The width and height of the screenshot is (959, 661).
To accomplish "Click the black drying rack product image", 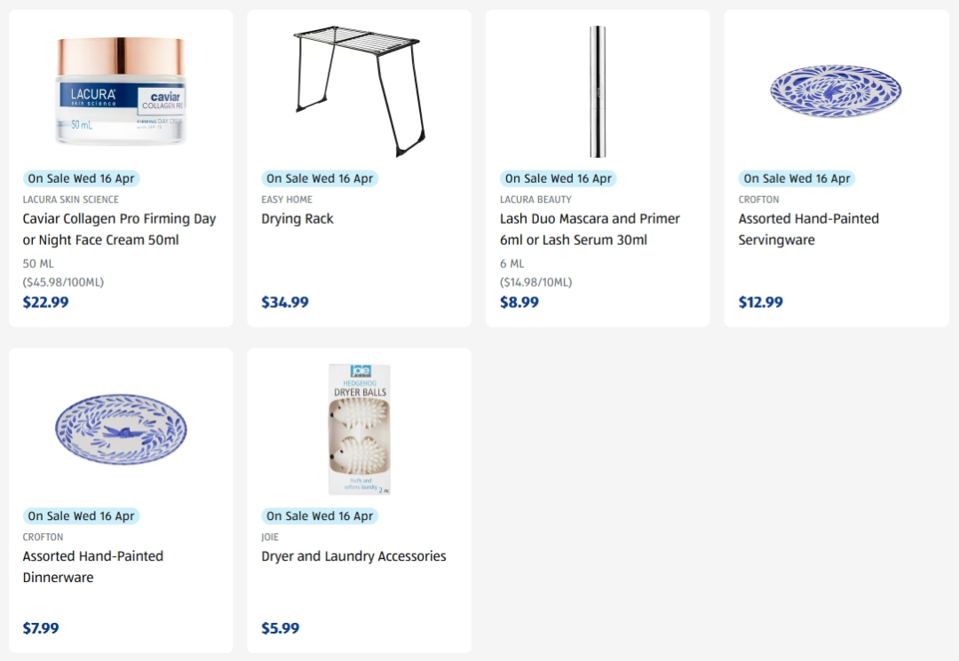I will pyautogui.click(x=359, y=91).
